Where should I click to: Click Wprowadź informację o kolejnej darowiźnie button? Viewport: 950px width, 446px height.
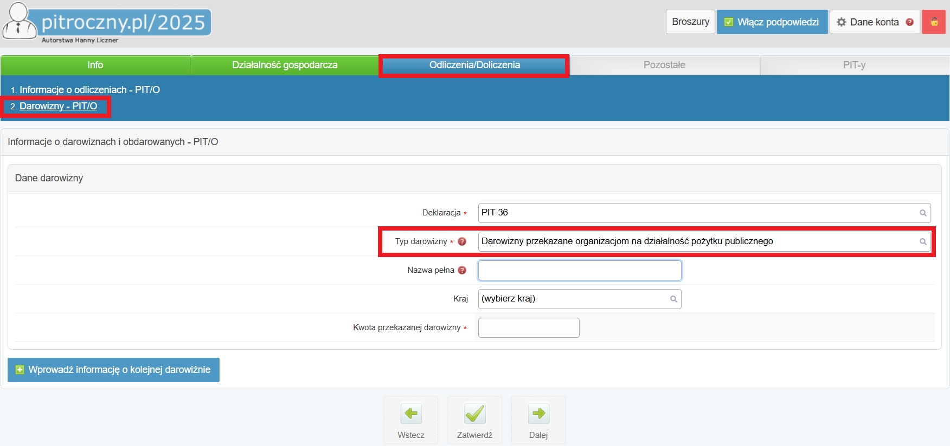[113, 370]
